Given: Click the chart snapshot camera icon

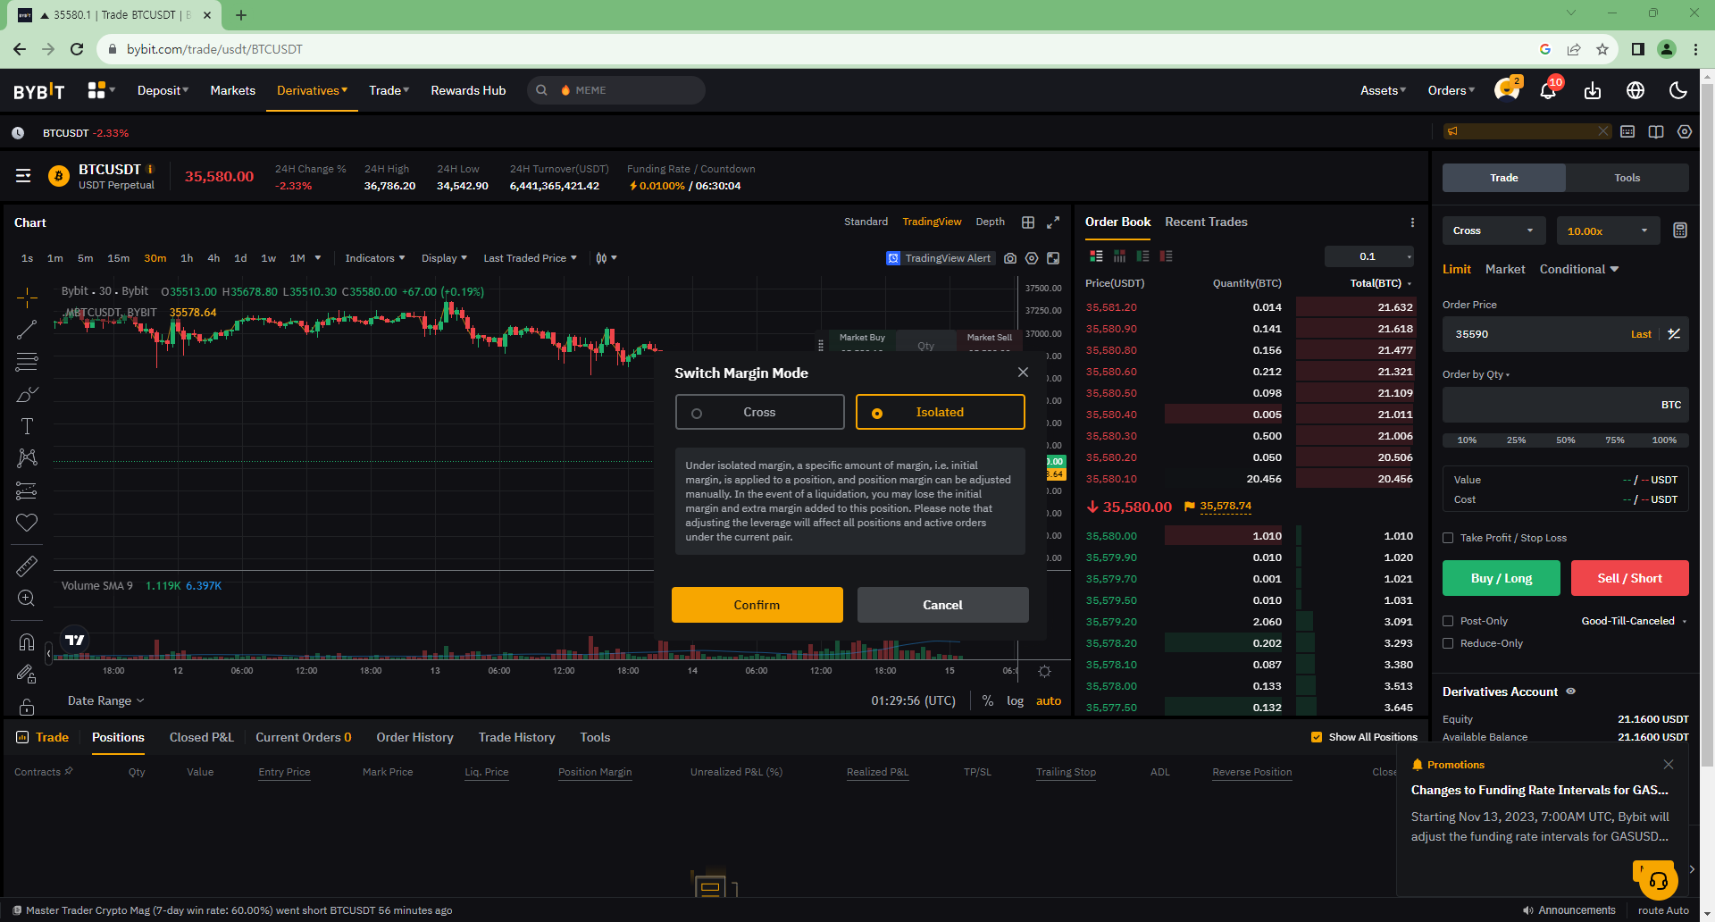Looking at the screenshot, I should tap(1010, 258).
